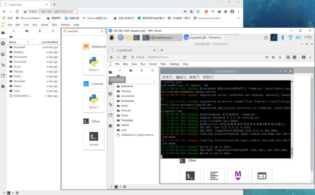This screenshot has height=195, width=315.
Task: Click the address bar showing 192.168.1.220:8888/lab
Action: click(58, 11)
